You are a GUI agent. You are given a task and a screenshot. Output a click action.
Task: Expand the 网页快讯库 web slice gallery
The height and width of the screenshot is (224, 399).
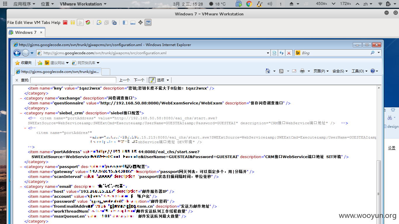click(x=98, y=63)
